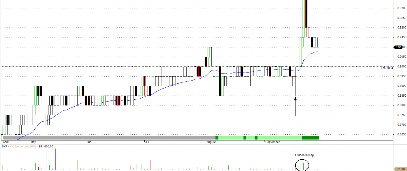
Task: Click the May label on the time axis
Action: [x=33, y=142]
